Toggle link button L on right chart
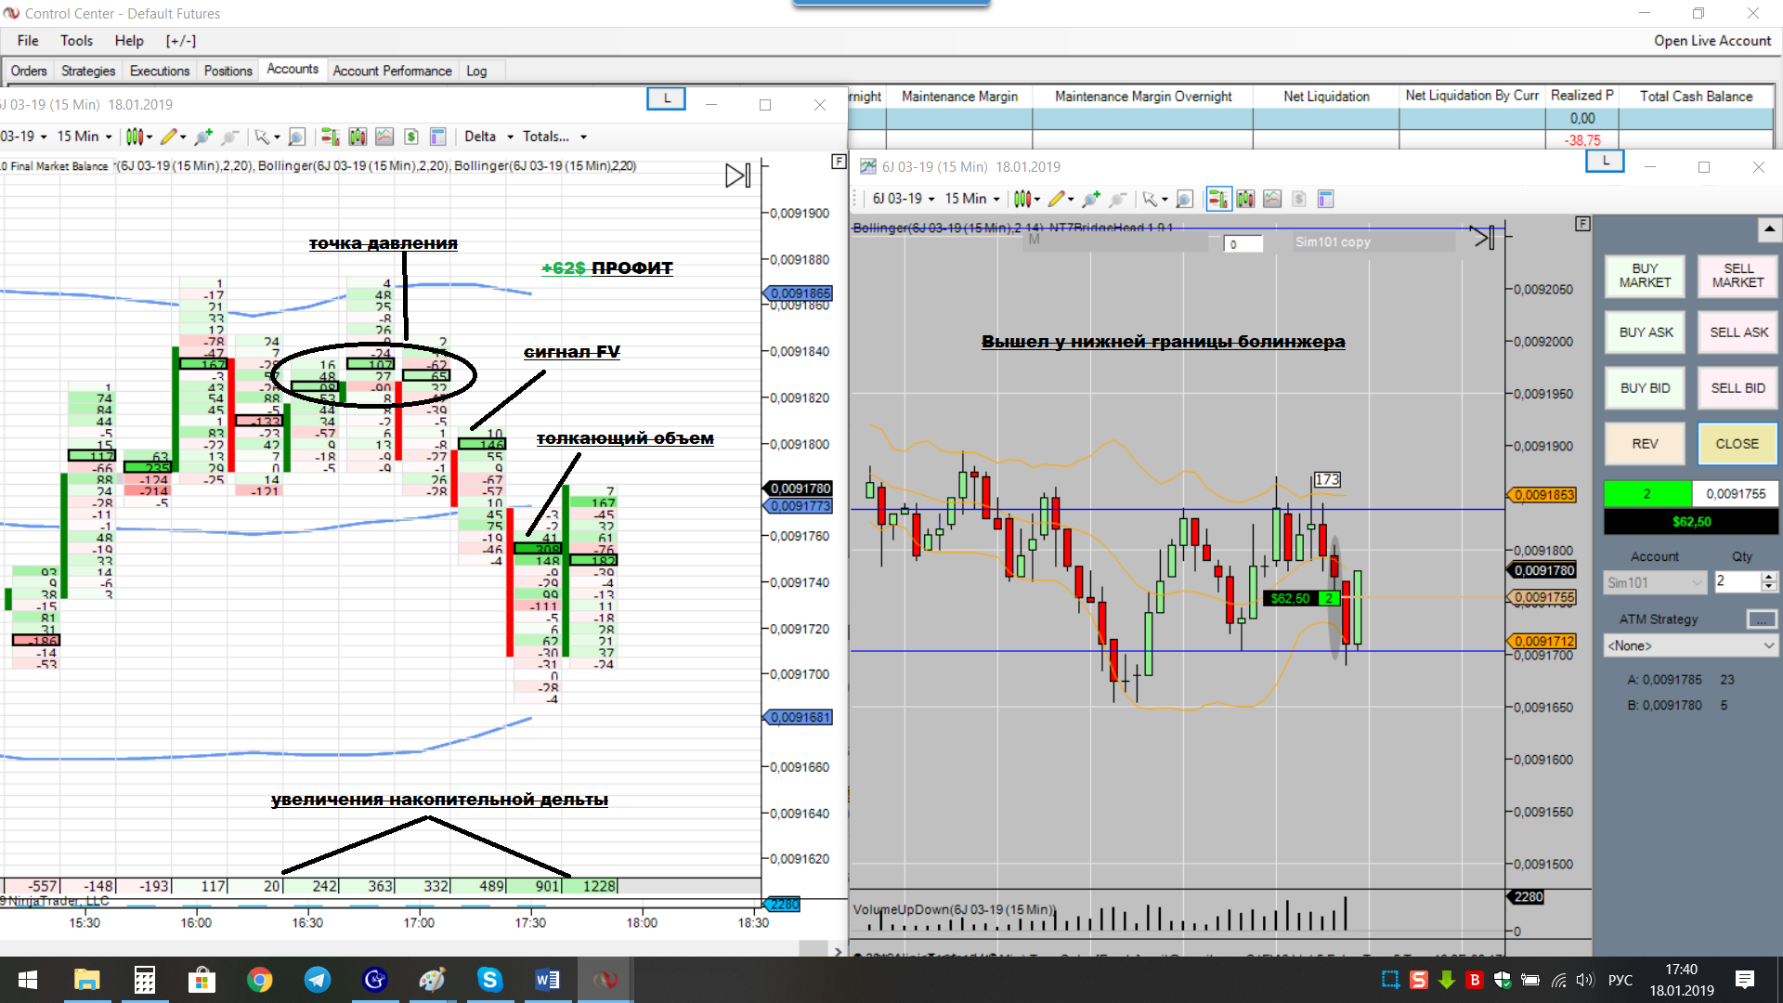Screen dimensions: 1783x1003 (1605, 162)
